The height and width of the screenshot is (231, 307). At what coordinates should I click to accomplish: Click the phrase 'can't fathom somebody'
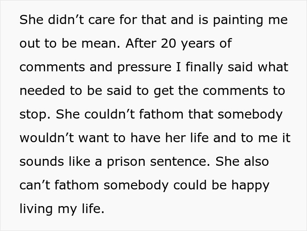click(94, 185)
